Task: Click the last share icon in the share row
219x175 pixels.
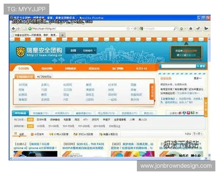Action: tap(197, 113)
